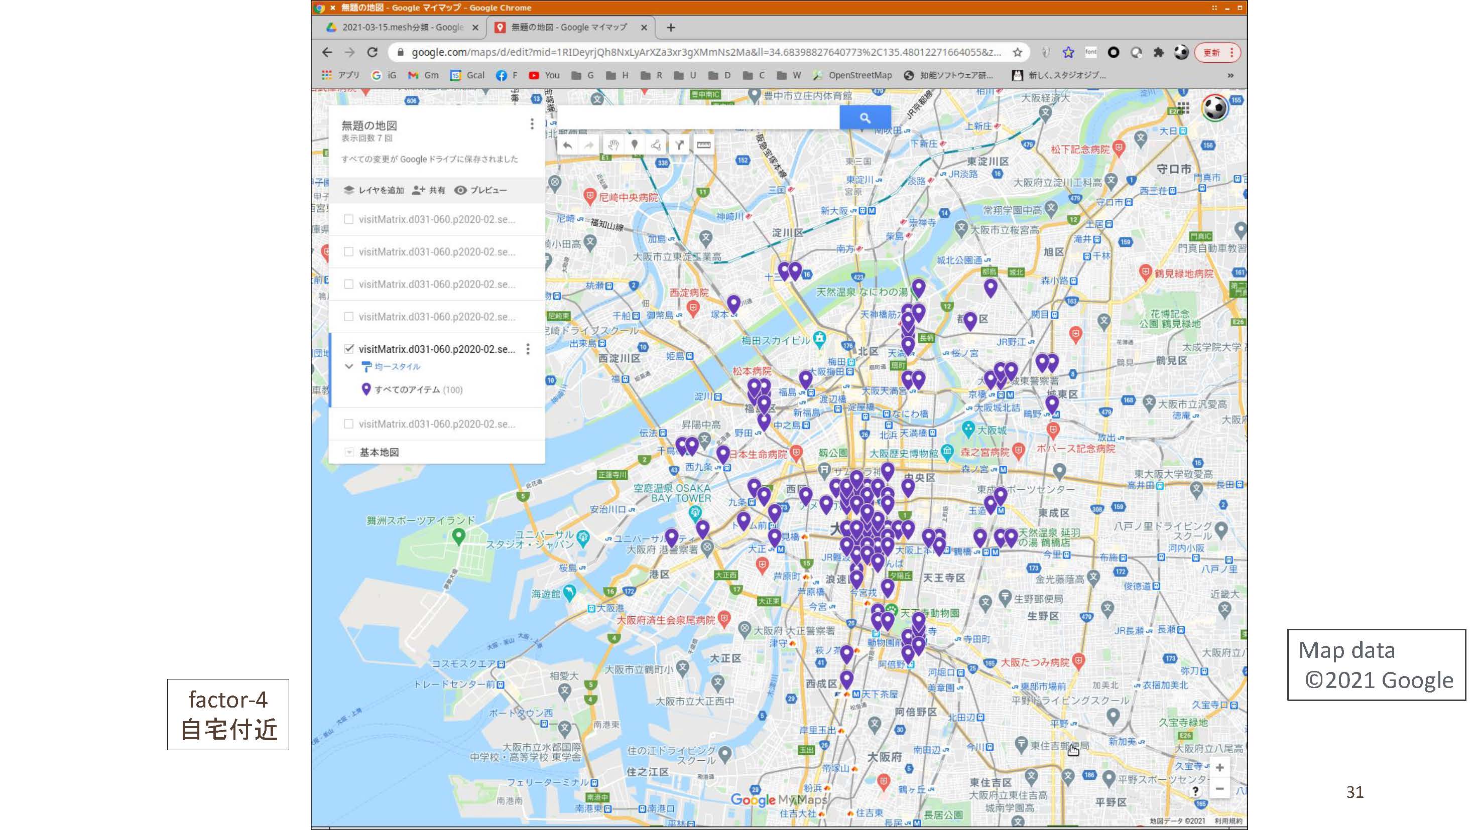The width and height of the screenshot is (1476, 830).
Task: Click the プレビュー preview button
Action: coord(481,190)
